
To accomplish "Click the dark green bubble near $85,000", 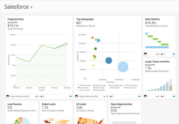I will pyautogui.click(x=95, y=49).
